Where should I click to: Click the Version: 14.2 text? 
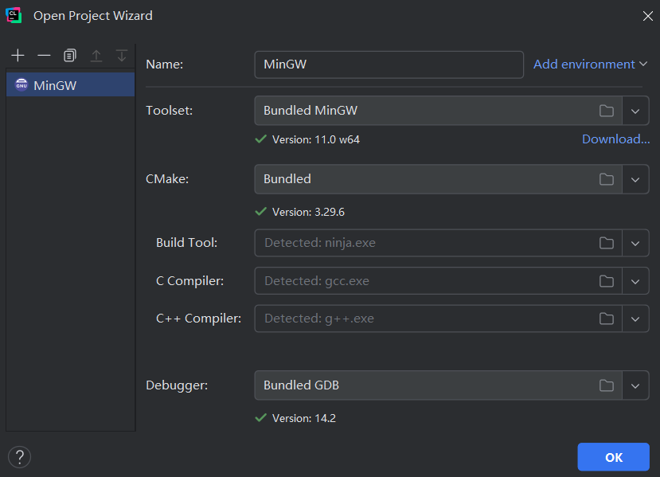pos(304,418)
